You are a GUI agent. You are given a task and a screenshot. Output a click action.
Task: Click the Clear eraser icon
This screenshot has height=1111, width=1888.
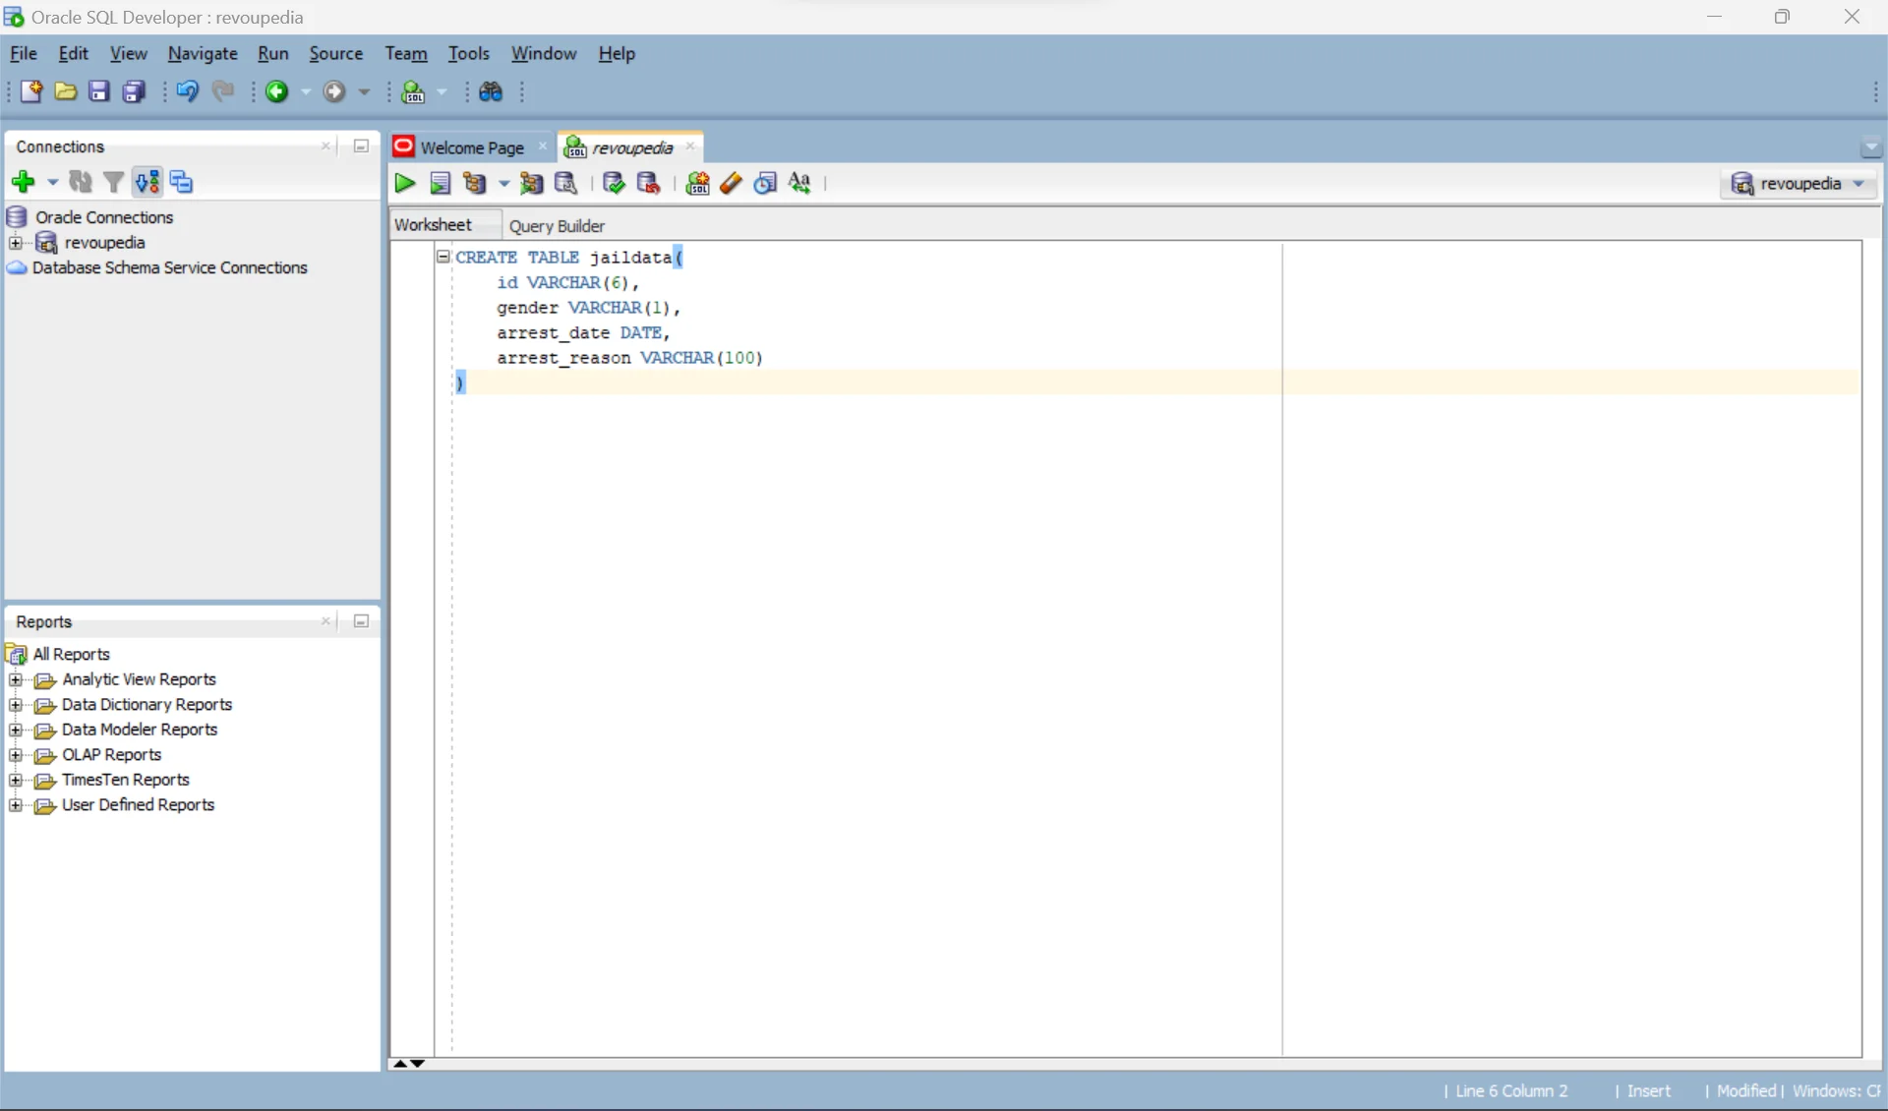pyautogui.click(x=731, y=183)
